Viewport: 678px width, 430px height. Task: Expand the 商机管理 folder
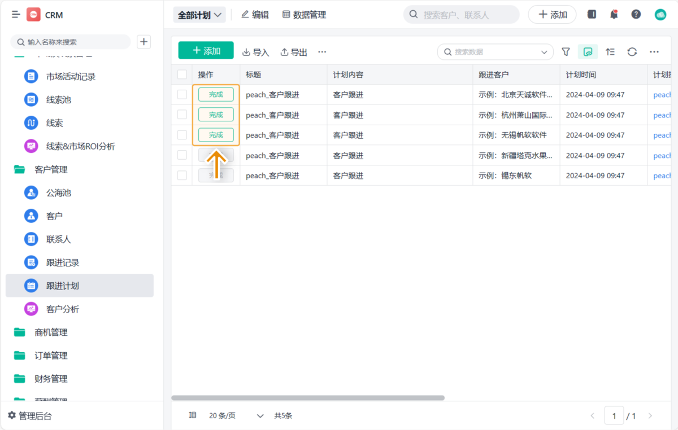point(51,332)
